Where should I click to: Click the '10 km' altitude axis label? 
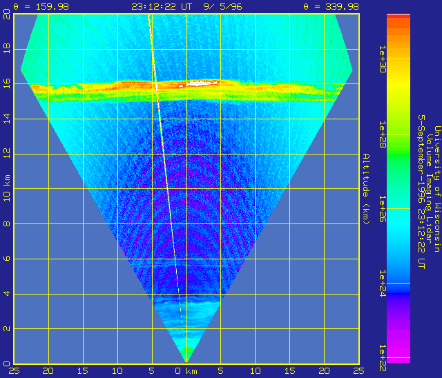tap(6, 188)
